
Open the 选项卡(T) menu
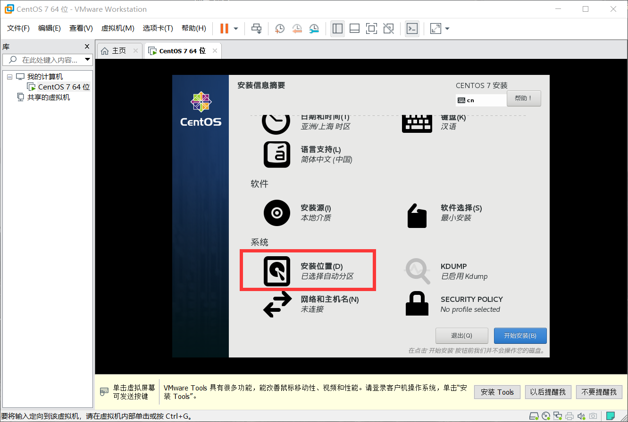point(158,28)
